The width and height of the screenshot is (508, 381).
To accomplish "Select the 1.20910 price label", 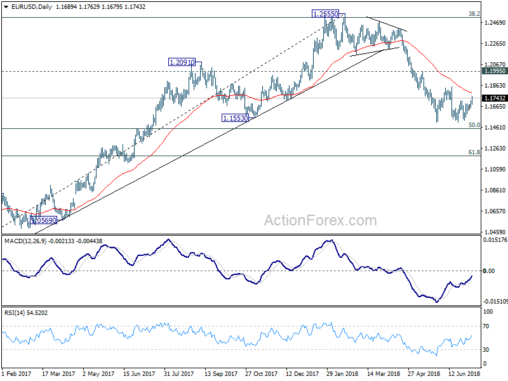I will click(x=182, y=62).
